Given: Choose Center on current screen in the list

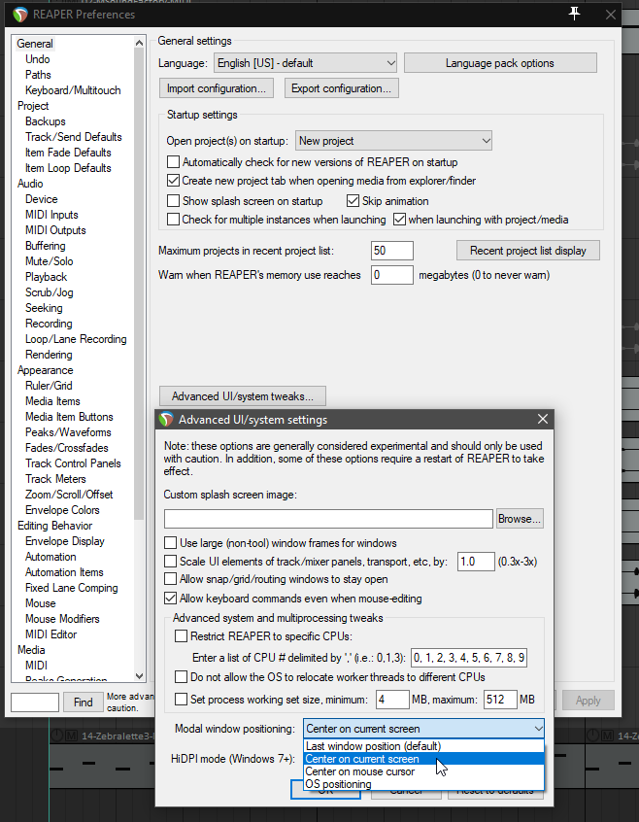Looking at the screenshot, I should [423, 759].
